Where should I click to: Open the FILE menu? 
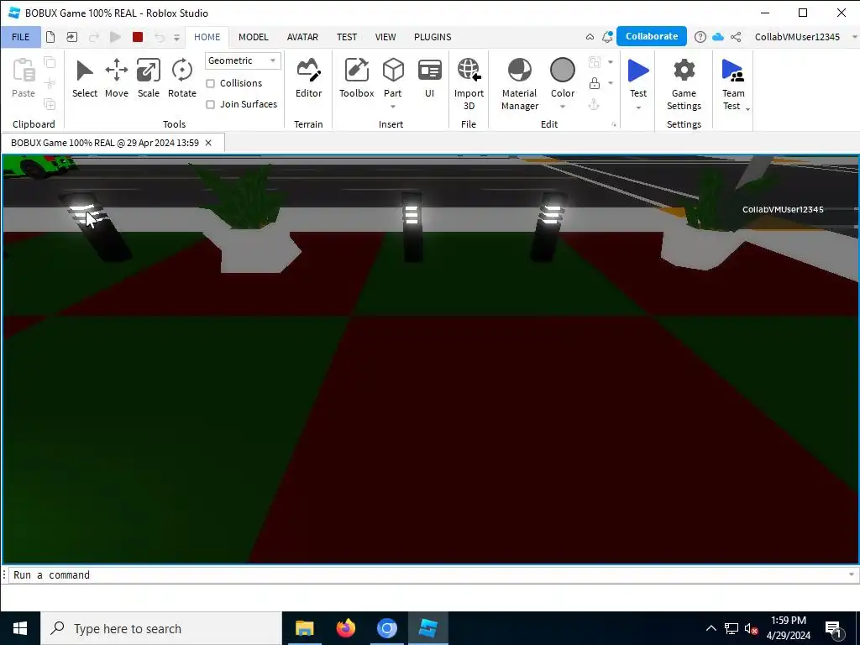[20, 37]
